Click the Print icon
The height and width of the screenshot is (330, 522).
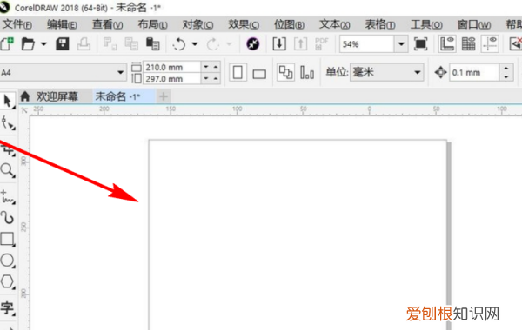pos(84,44)
